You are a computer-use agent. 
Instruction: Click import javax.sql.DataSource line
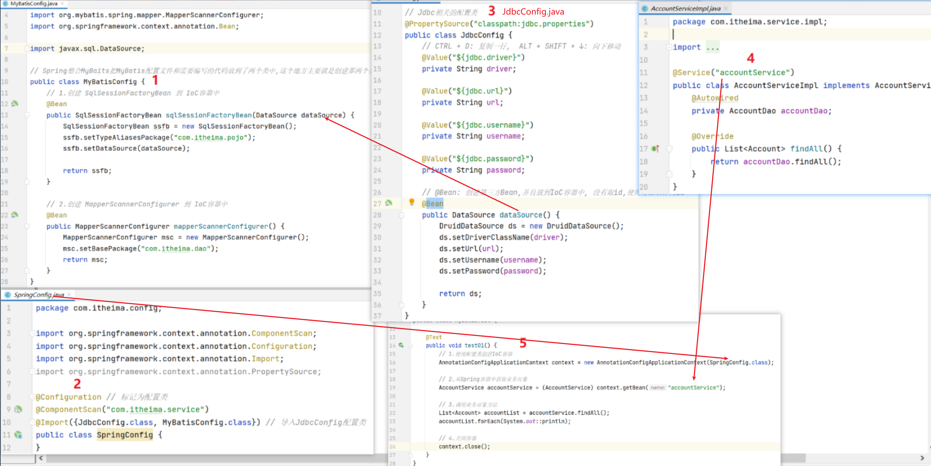click(87, 49)
